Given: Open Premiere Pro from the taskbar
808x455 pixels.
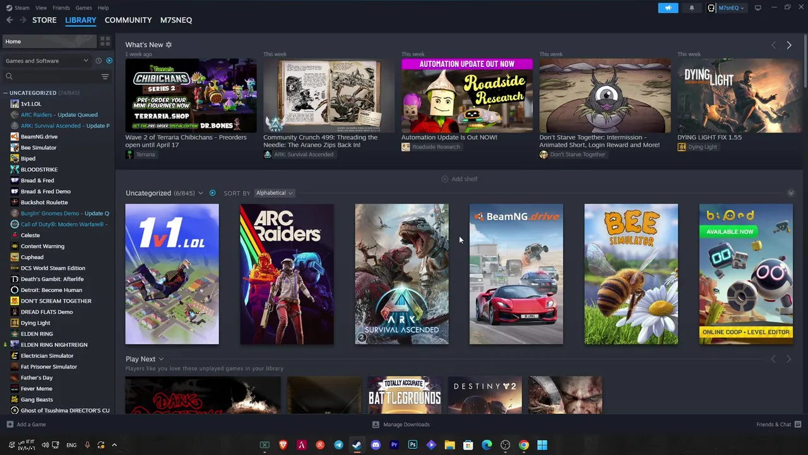Looking at the screenshot, I should [394, 445].
